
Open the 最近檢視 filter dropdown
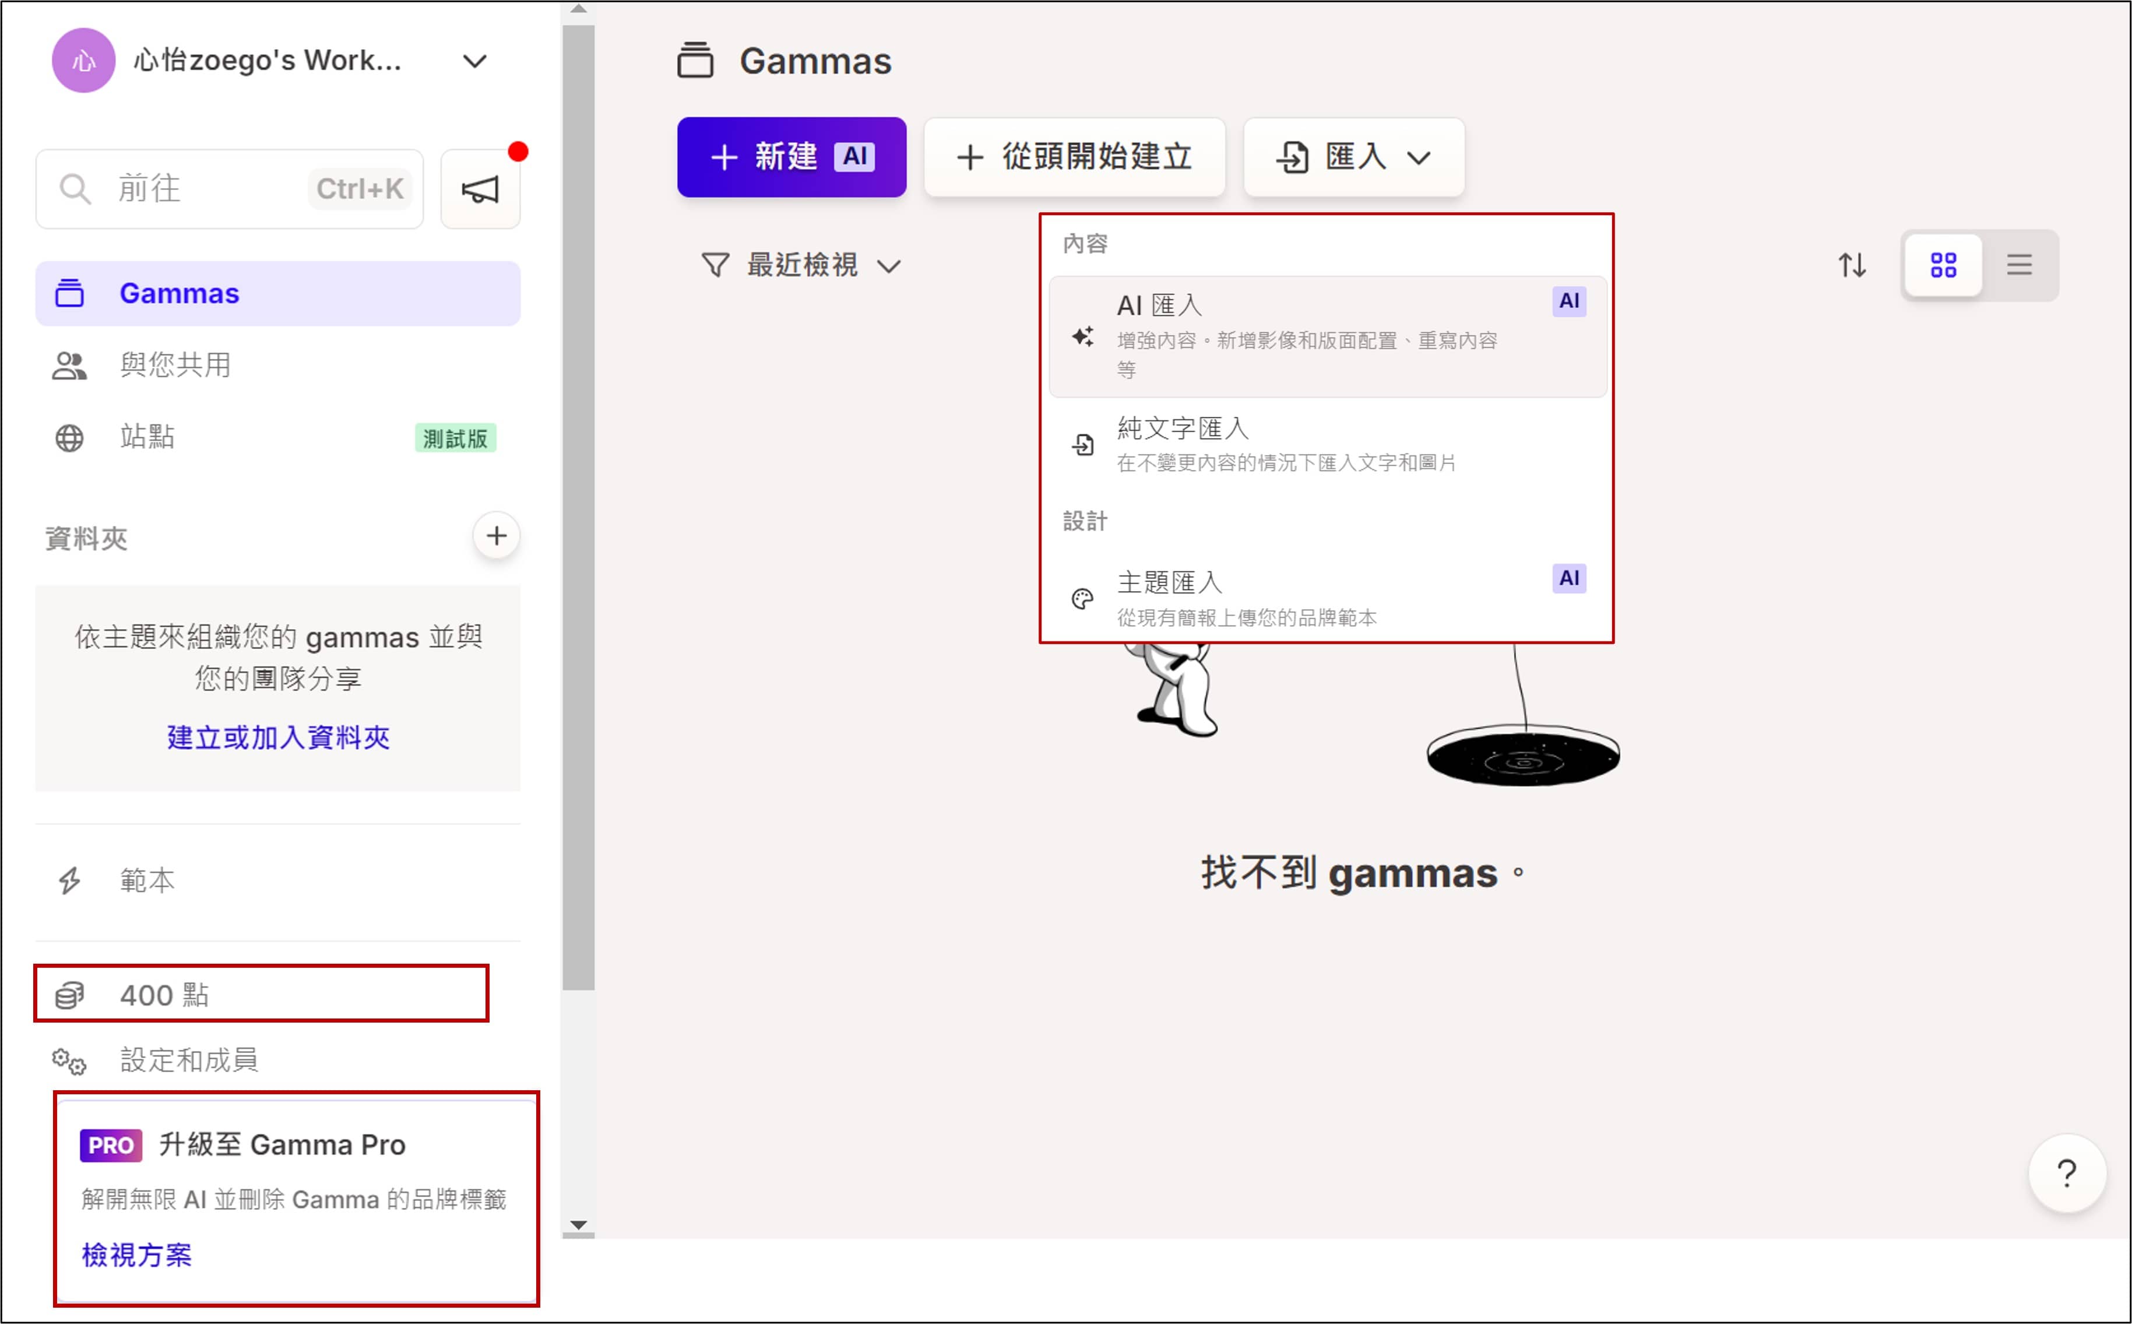pyautogui.click(x=801, y=265)
